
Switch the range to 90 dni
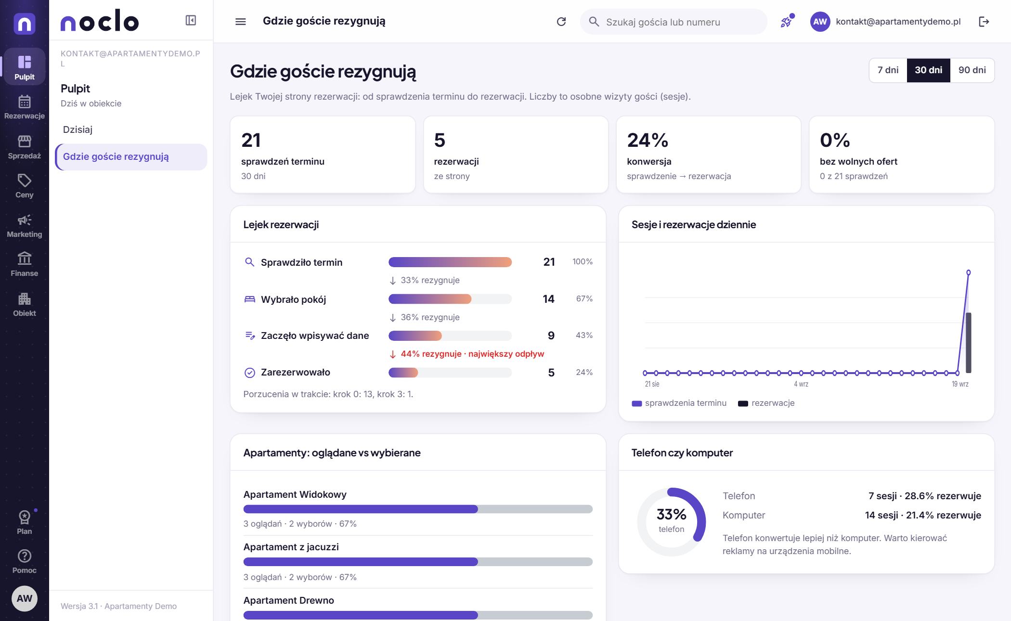tap(972, 70)
